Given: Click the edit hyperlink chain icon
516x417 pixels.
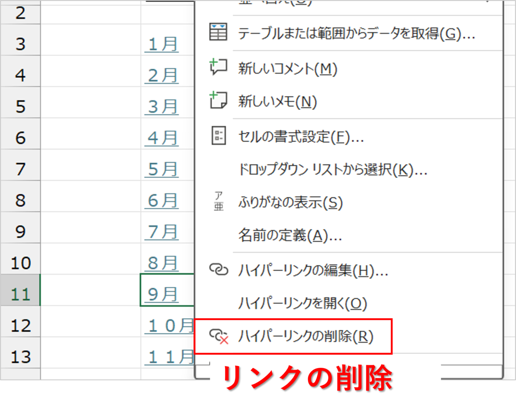Looking at the screenshot, I should (x=218, y=270).
